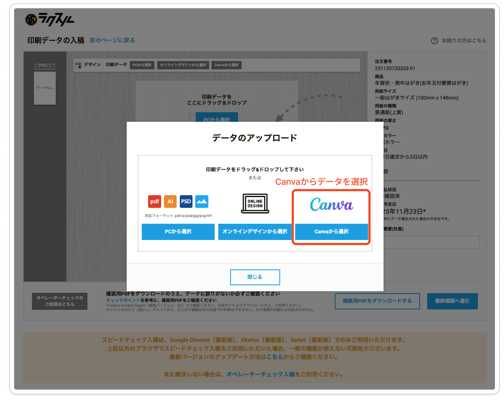Open オペレーターチェックのご利用はこちら button
This screenshot has height=400, width=504.
tap(60, 301)
